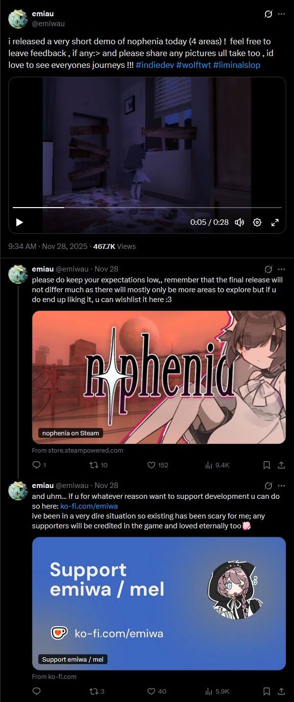Expand the video to fullscreen
The width and height of the screenshot is (294, 702).
coord(275,222)
